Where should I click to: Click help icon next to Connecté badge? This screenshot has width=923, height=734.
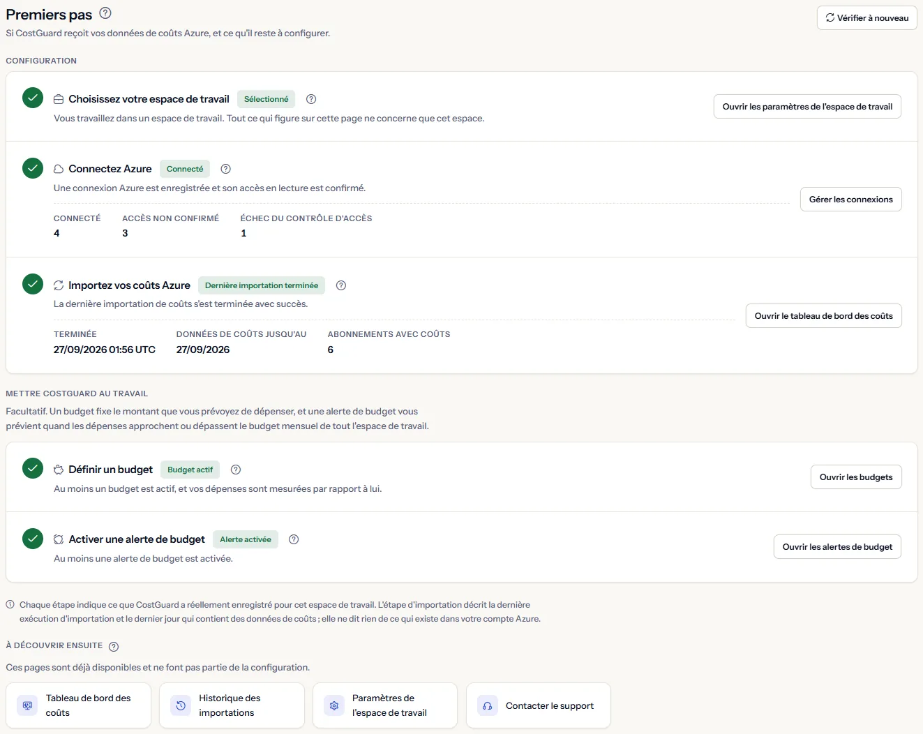point(225,169)
